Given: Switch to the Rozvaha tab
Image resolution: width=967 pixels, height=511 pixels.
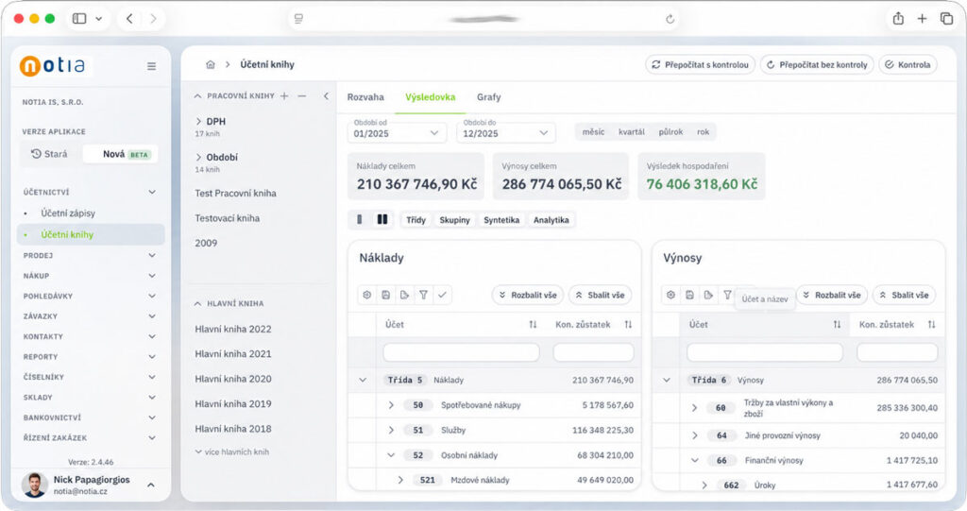Looking at the screenshot, I should click(x=365, y=97).
